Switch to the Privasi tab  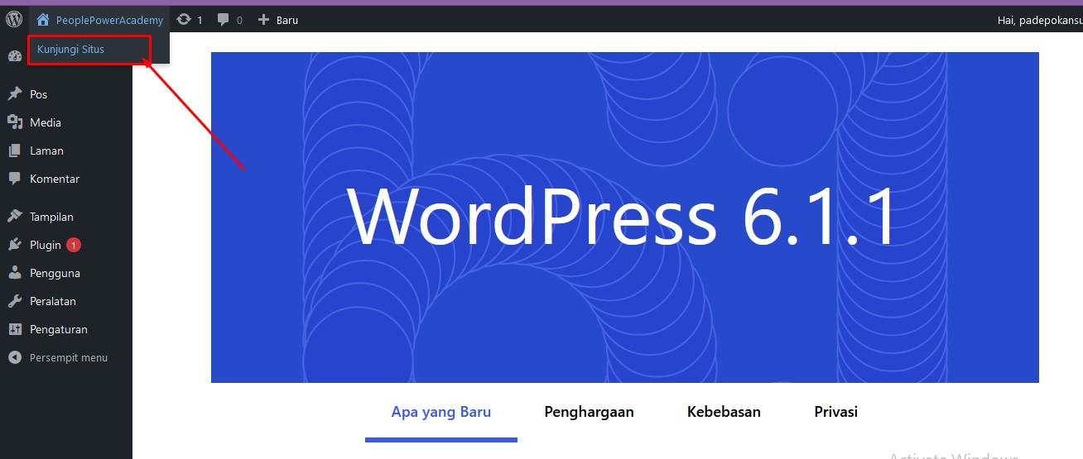836,412
